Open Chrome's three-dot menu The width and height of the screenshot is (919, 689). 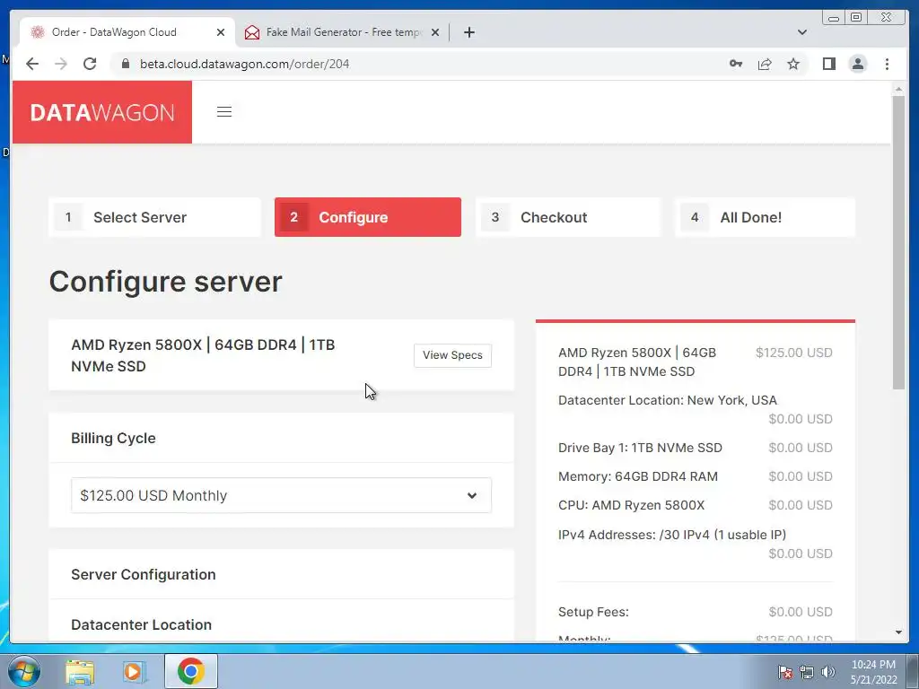pyautogui.click(x=887, y=64)
